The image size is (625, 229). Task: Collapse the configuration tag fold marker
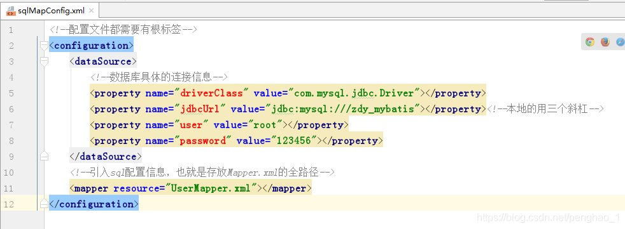coord(45,46)
